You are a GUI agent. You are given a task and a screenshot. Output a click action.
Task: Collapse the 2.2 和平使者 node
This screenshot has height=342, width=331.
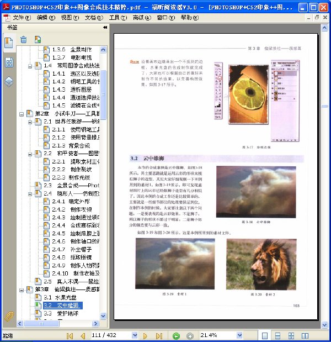tap(30, 154)
